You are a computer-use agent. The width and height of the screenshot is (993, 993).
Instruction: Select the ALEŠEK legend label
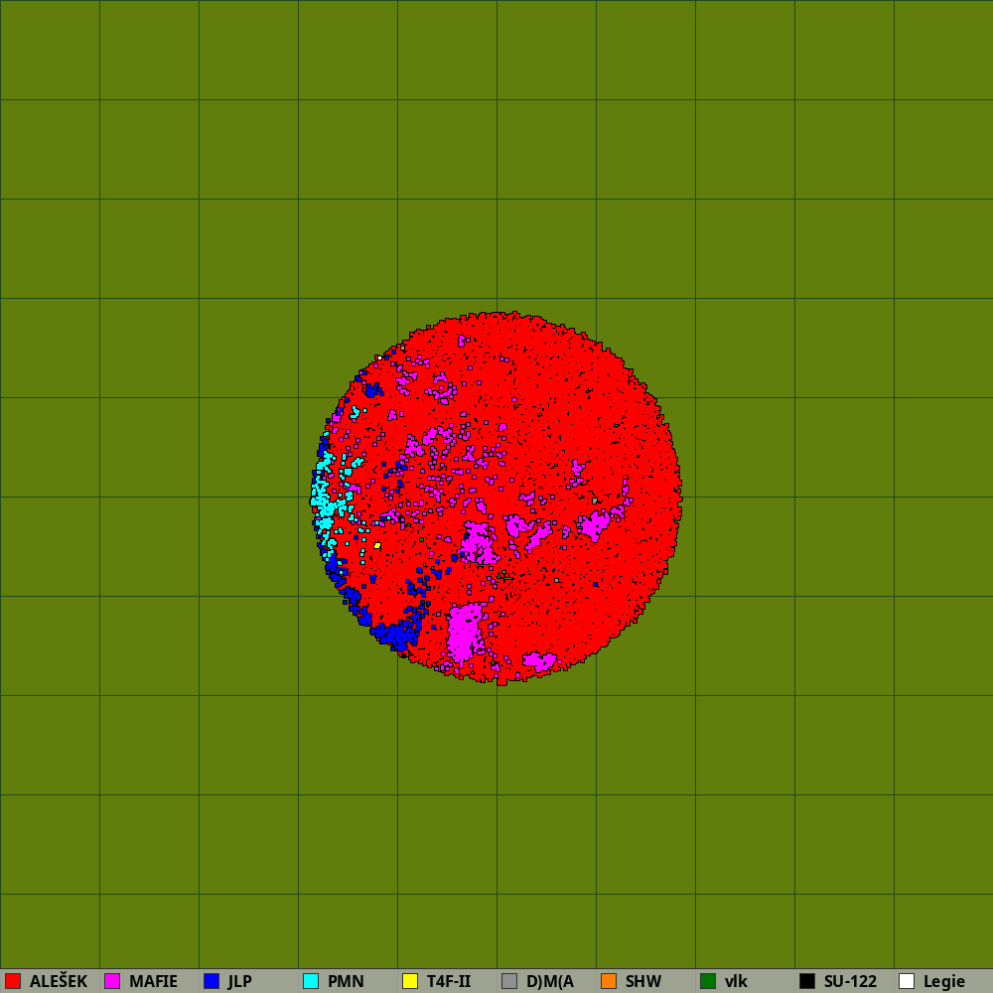pyautogui.click(x=59, y=981)
